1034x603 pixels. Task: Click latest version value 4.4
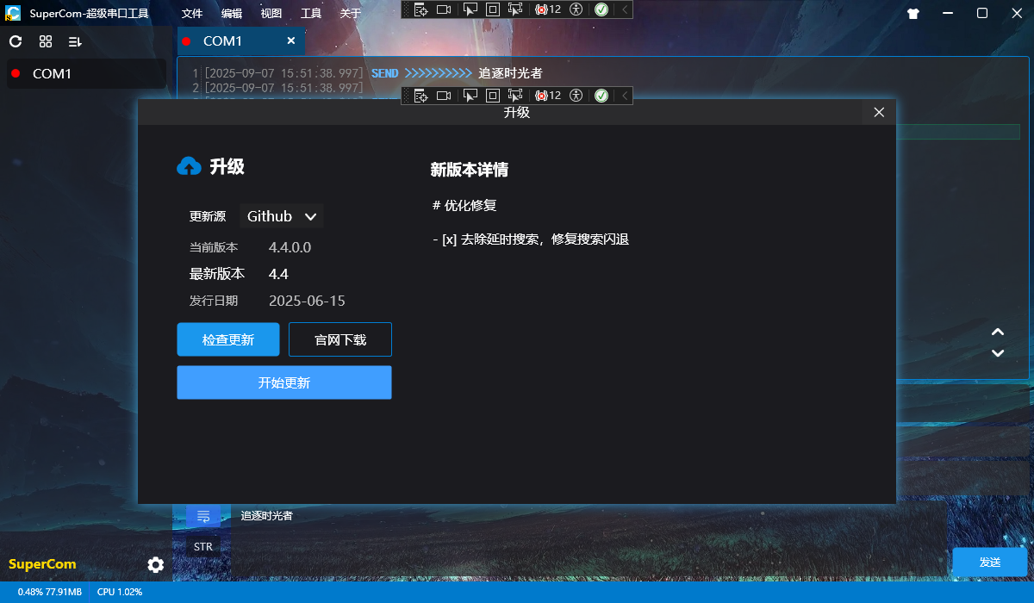coord(278,274)
